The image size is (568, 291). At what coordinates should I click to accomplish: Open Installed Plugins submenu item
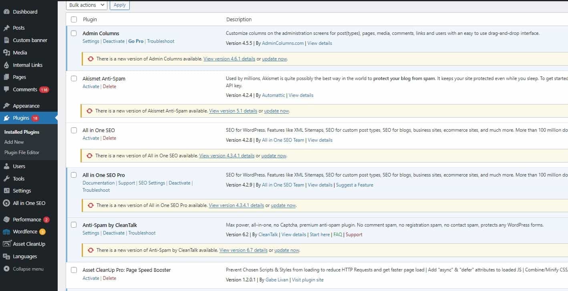[x=22, y=132]
